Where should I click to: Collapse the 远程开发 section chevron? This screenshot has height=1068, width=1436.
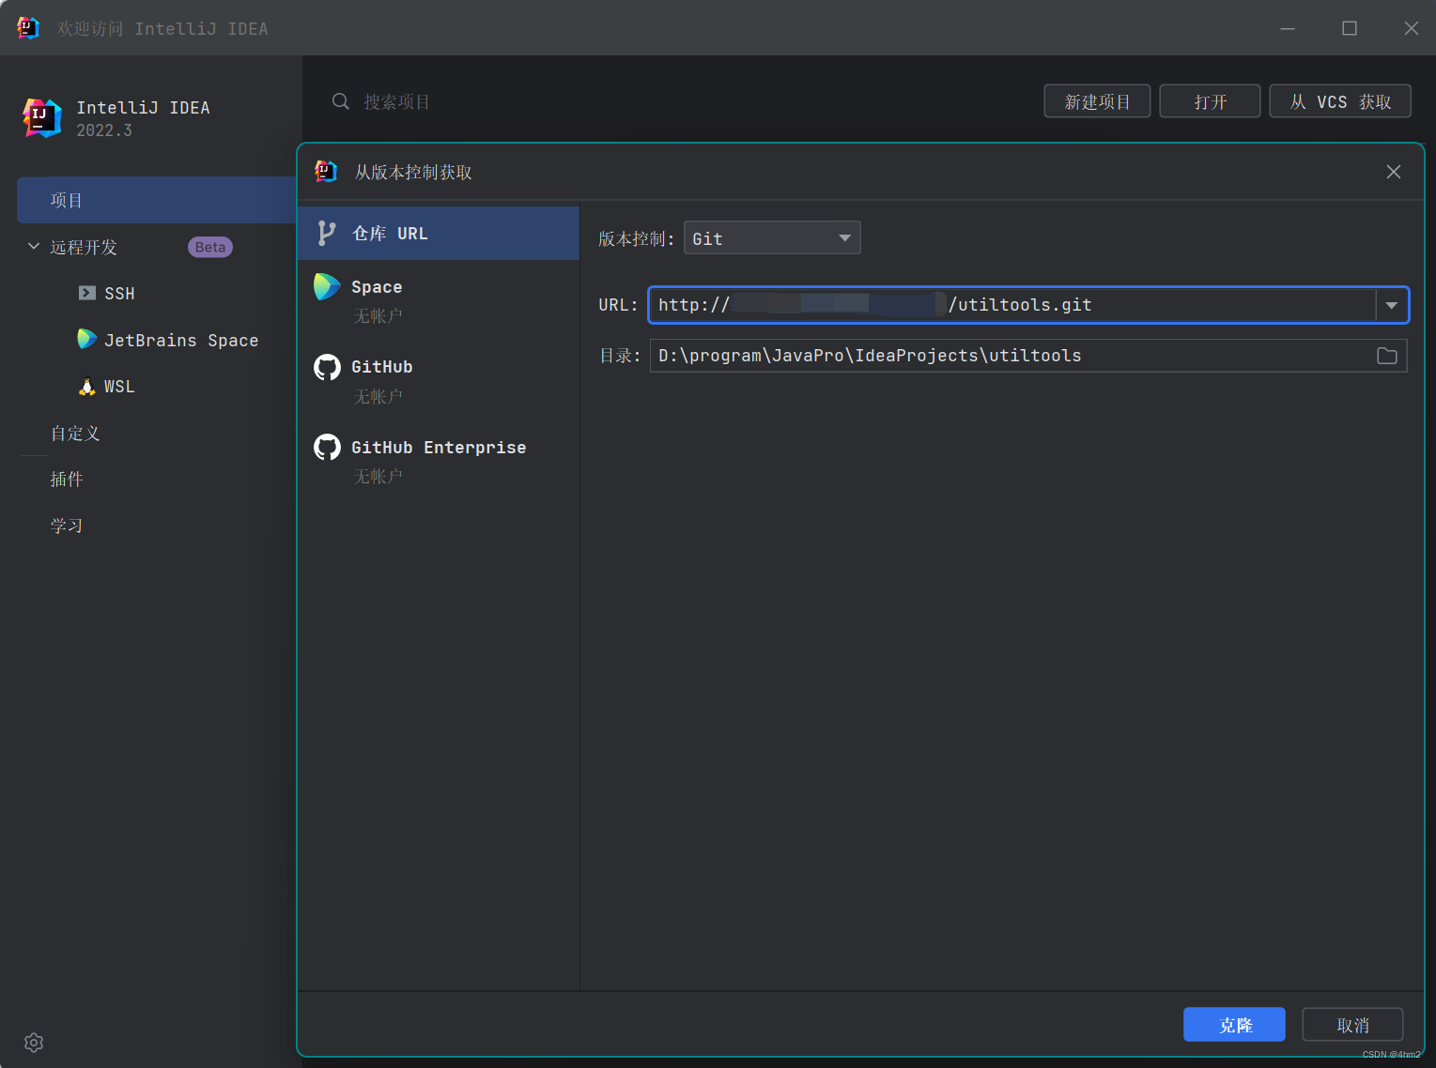(34, 246)
